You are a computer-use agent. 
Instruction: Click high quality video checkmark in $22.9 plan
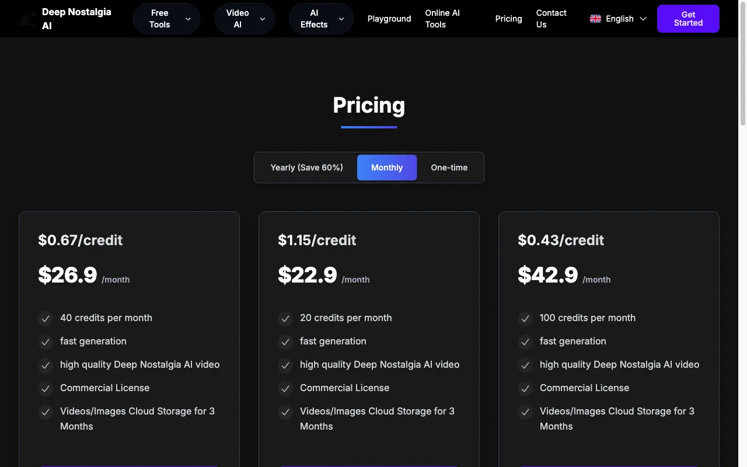[285, 365]
